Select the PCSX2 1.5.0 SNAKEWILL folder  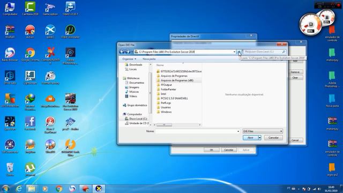(x=172, y=99)
